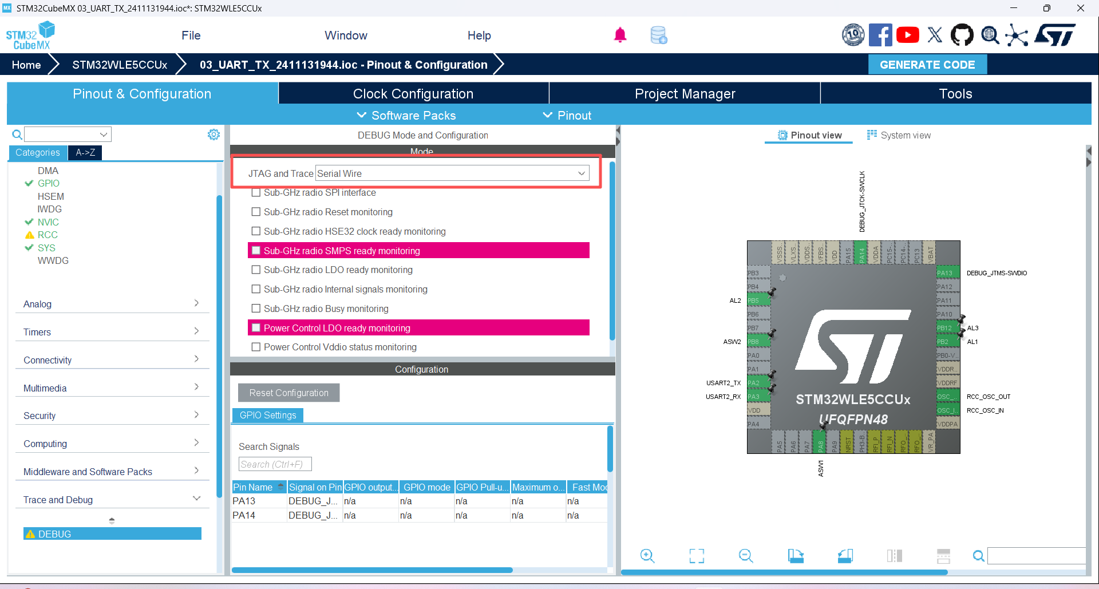The height and width of the screenshot is (589, 1099).
Task: Switch to Clock Configuration tab
Action: click(413, 93)
